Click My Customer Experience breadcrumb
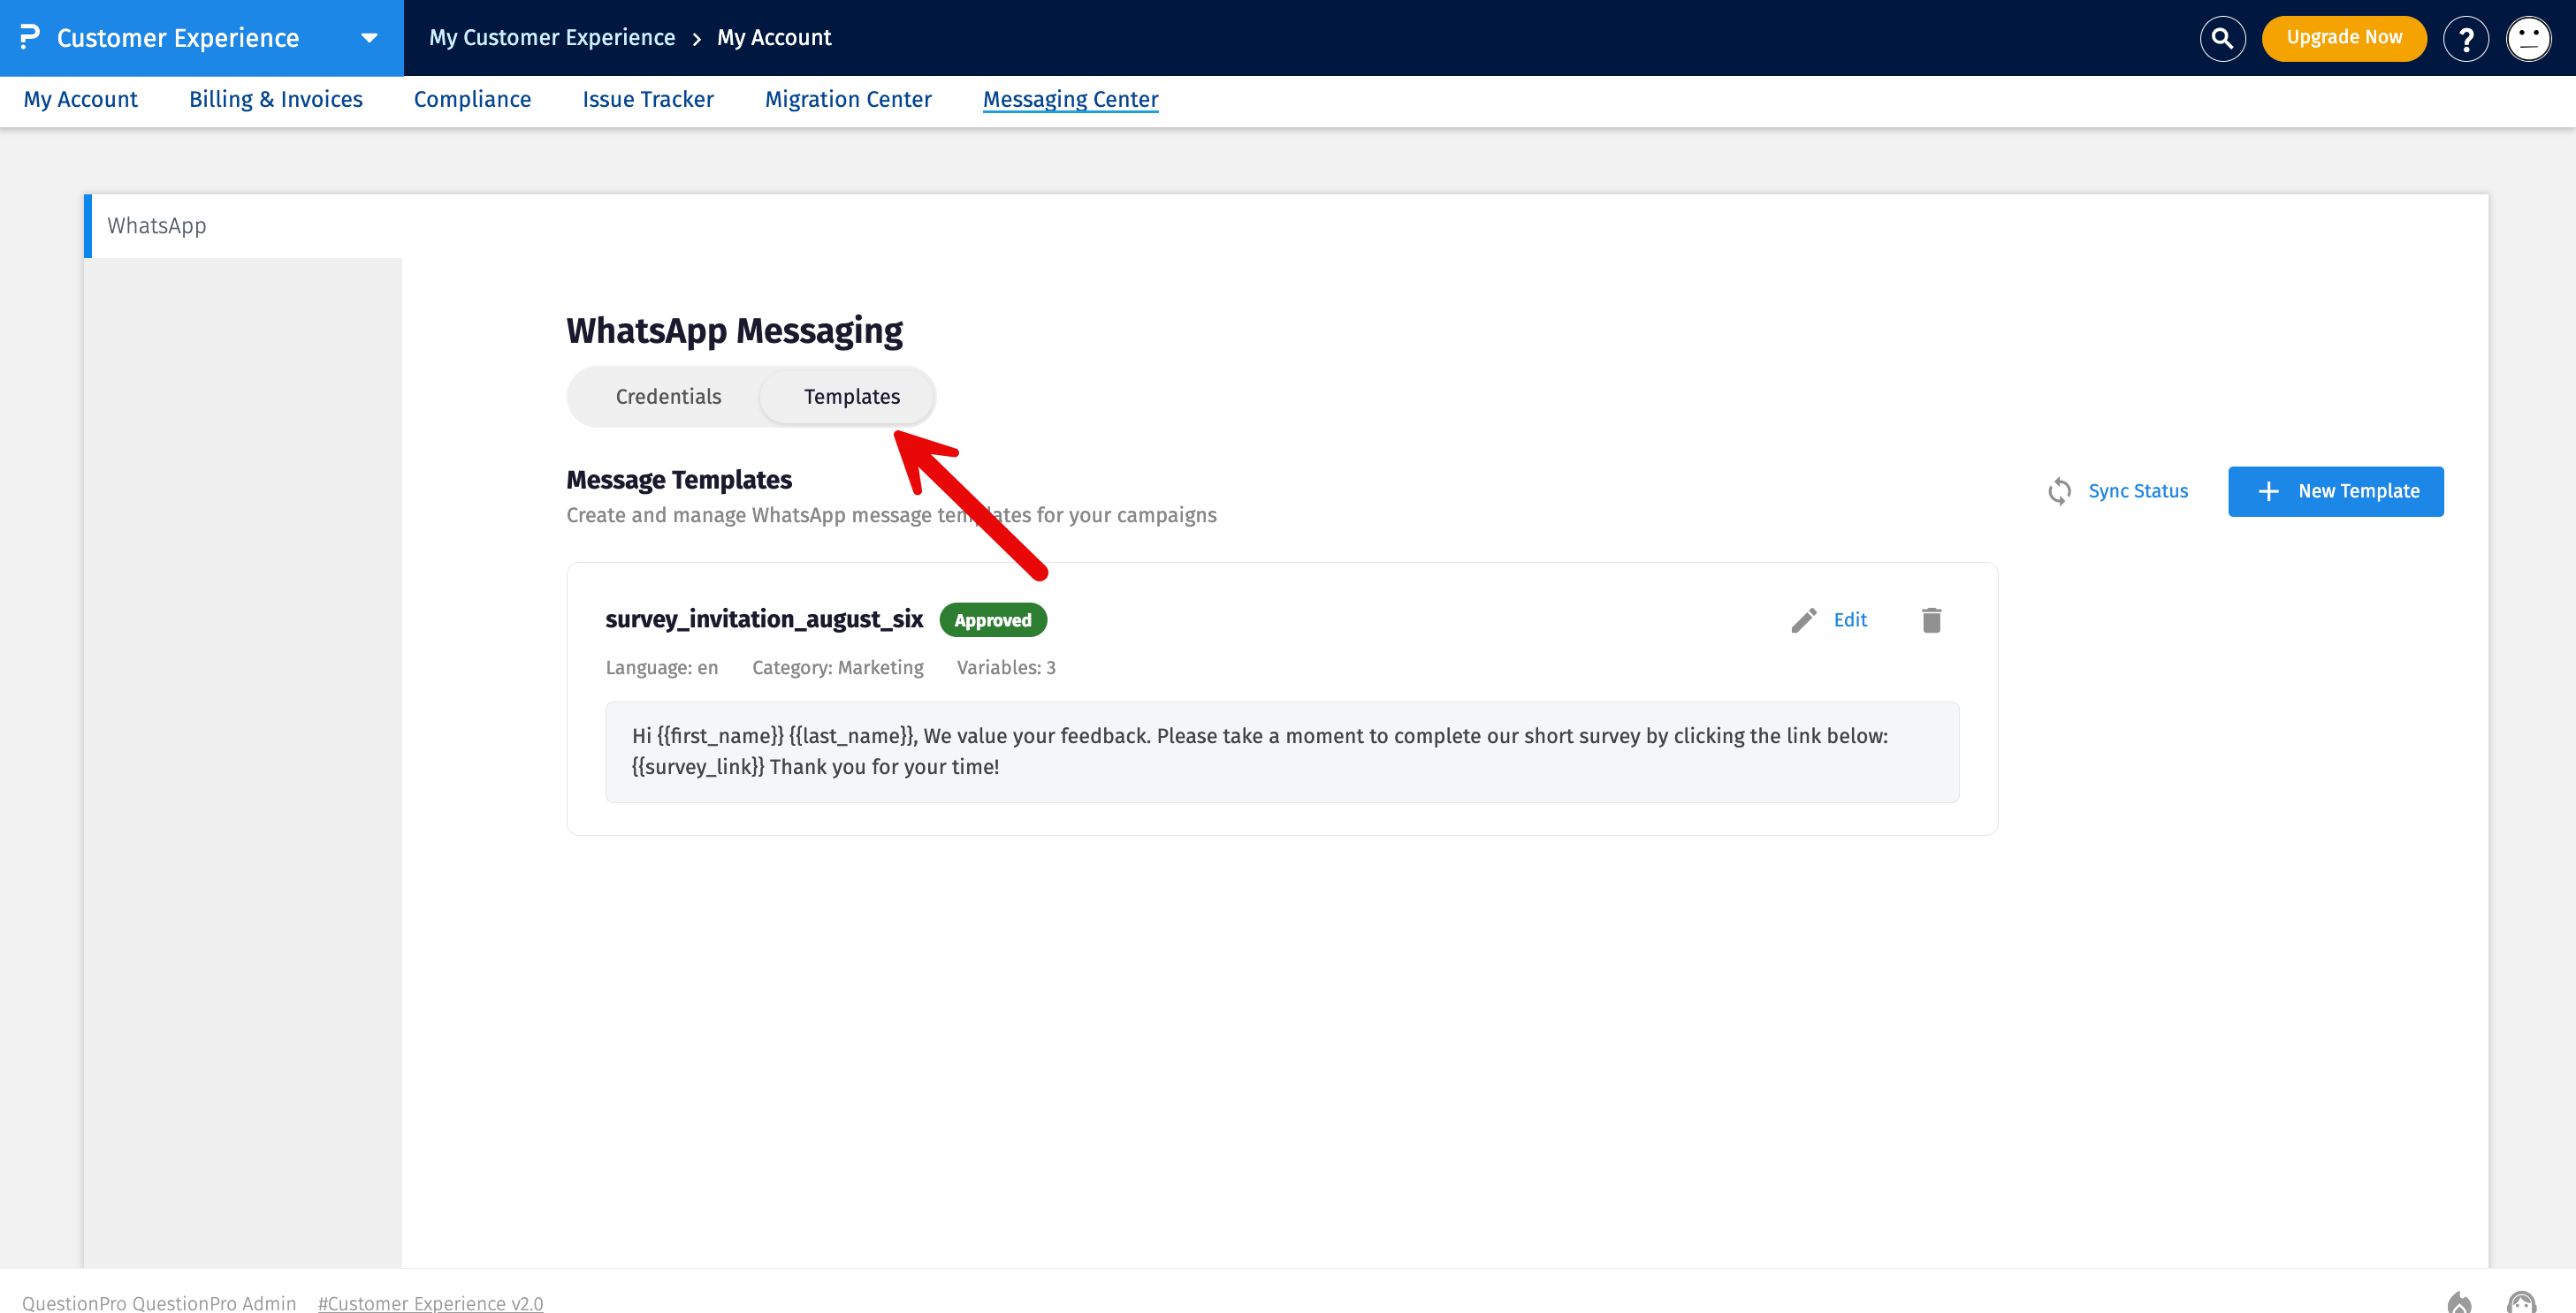This screenshot has height=1313, width=2576. click(552, 37)
